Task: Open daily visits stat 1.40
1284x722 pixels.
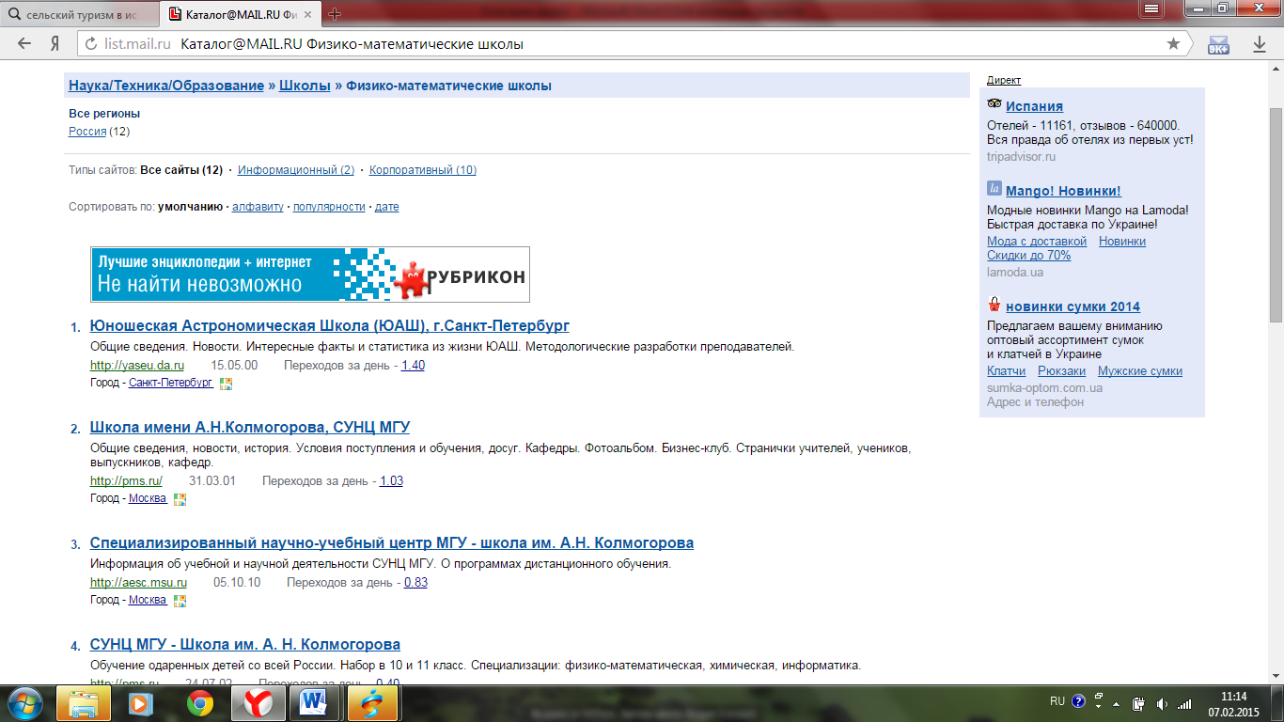Action: coord(413,366)
